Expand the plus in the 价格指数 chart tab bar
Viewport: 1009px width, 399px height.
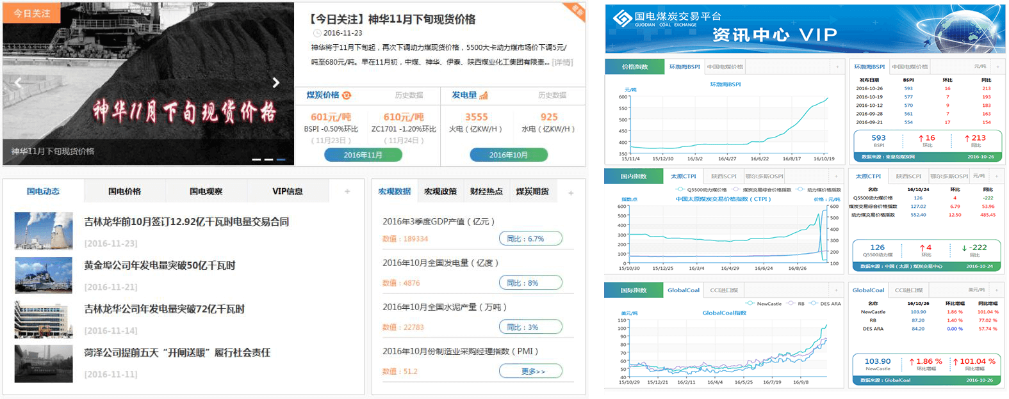837,66
